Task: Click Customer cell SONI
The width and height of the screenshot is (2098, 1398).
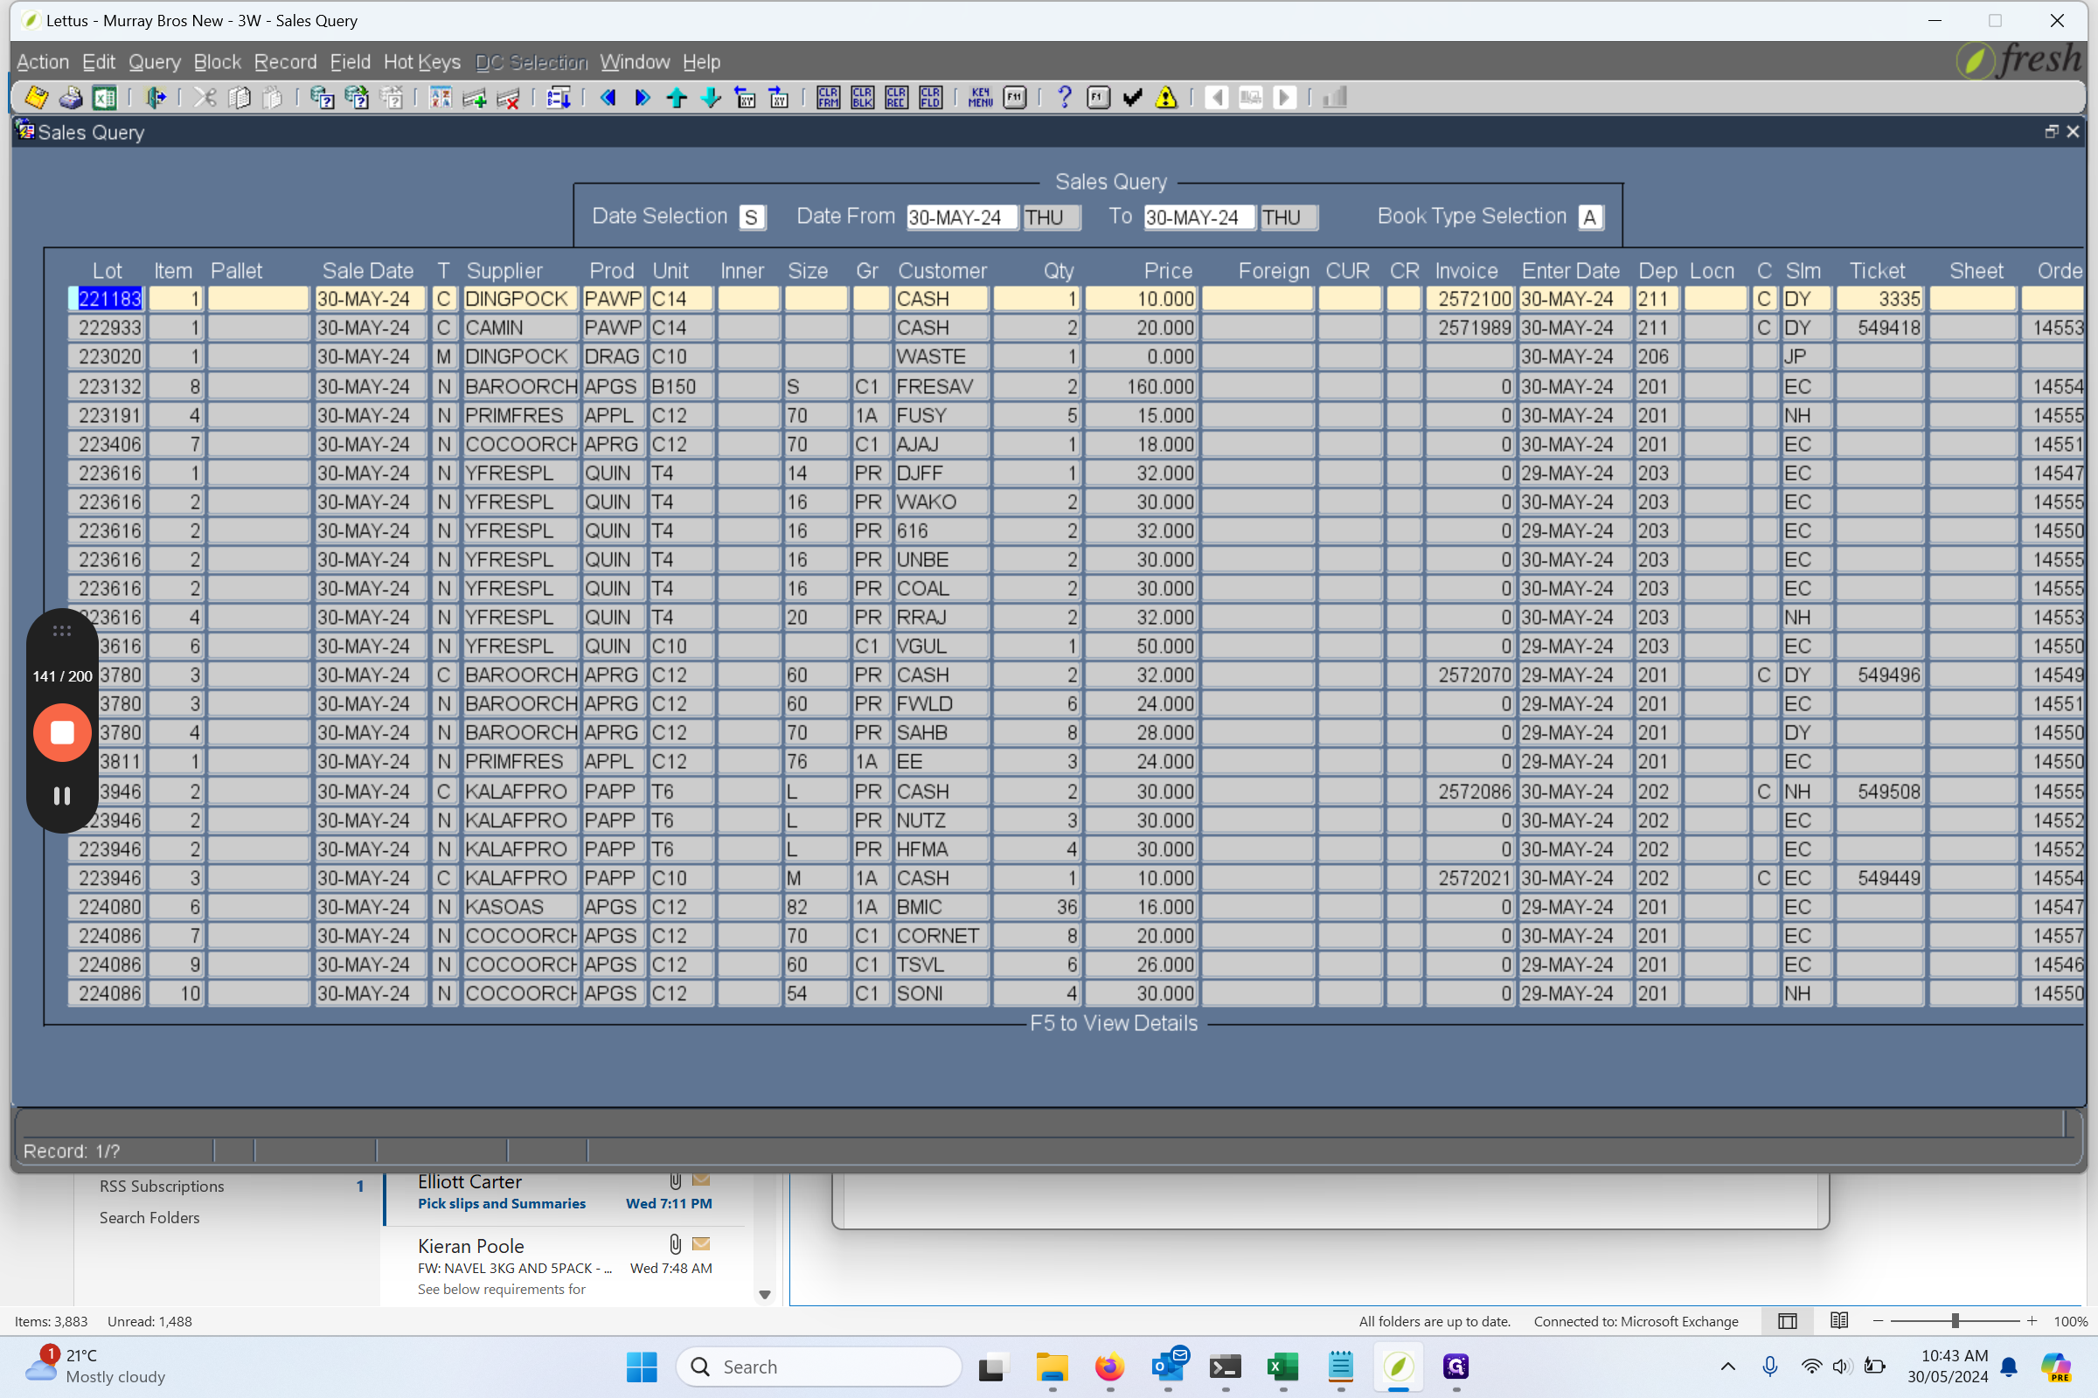Action: [x=941, y=993]
